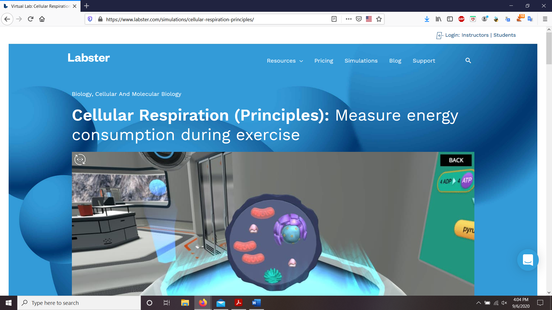Screen dimensions: 552x310
Task: Click the Instructors login link
Action: click(x=475, y=35)
